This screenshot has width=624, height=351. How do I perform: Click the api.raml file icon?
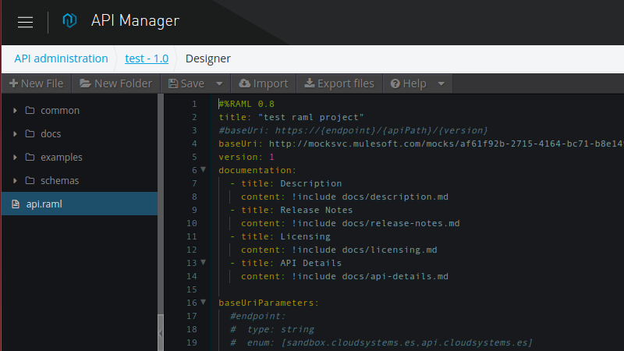pyautogui.click(x=16, y=204)
